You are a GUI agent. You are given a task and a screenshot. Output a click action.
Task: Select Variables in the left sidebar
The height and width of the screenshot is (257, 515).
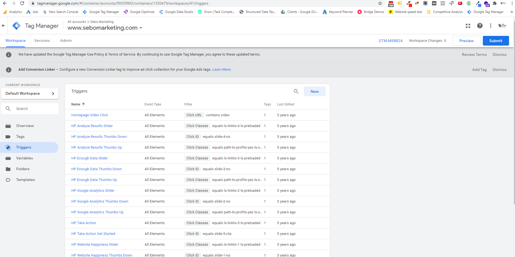coord(24,158)
